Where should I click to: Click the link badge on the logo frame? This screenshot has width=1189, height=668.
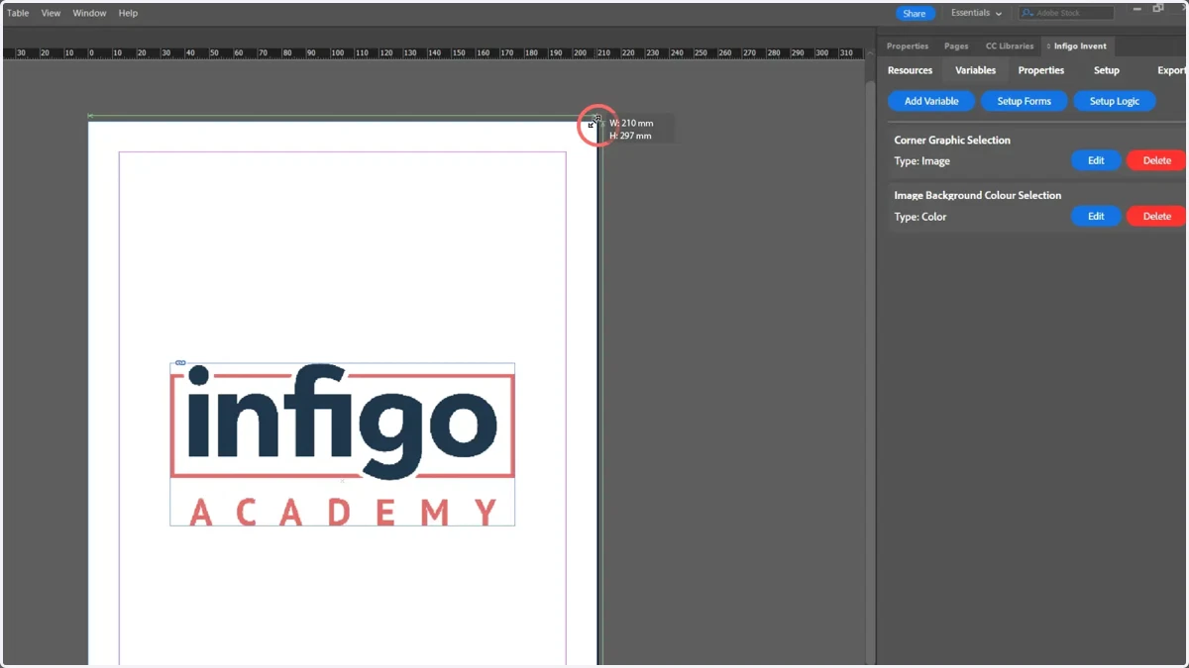pos(180,363)
